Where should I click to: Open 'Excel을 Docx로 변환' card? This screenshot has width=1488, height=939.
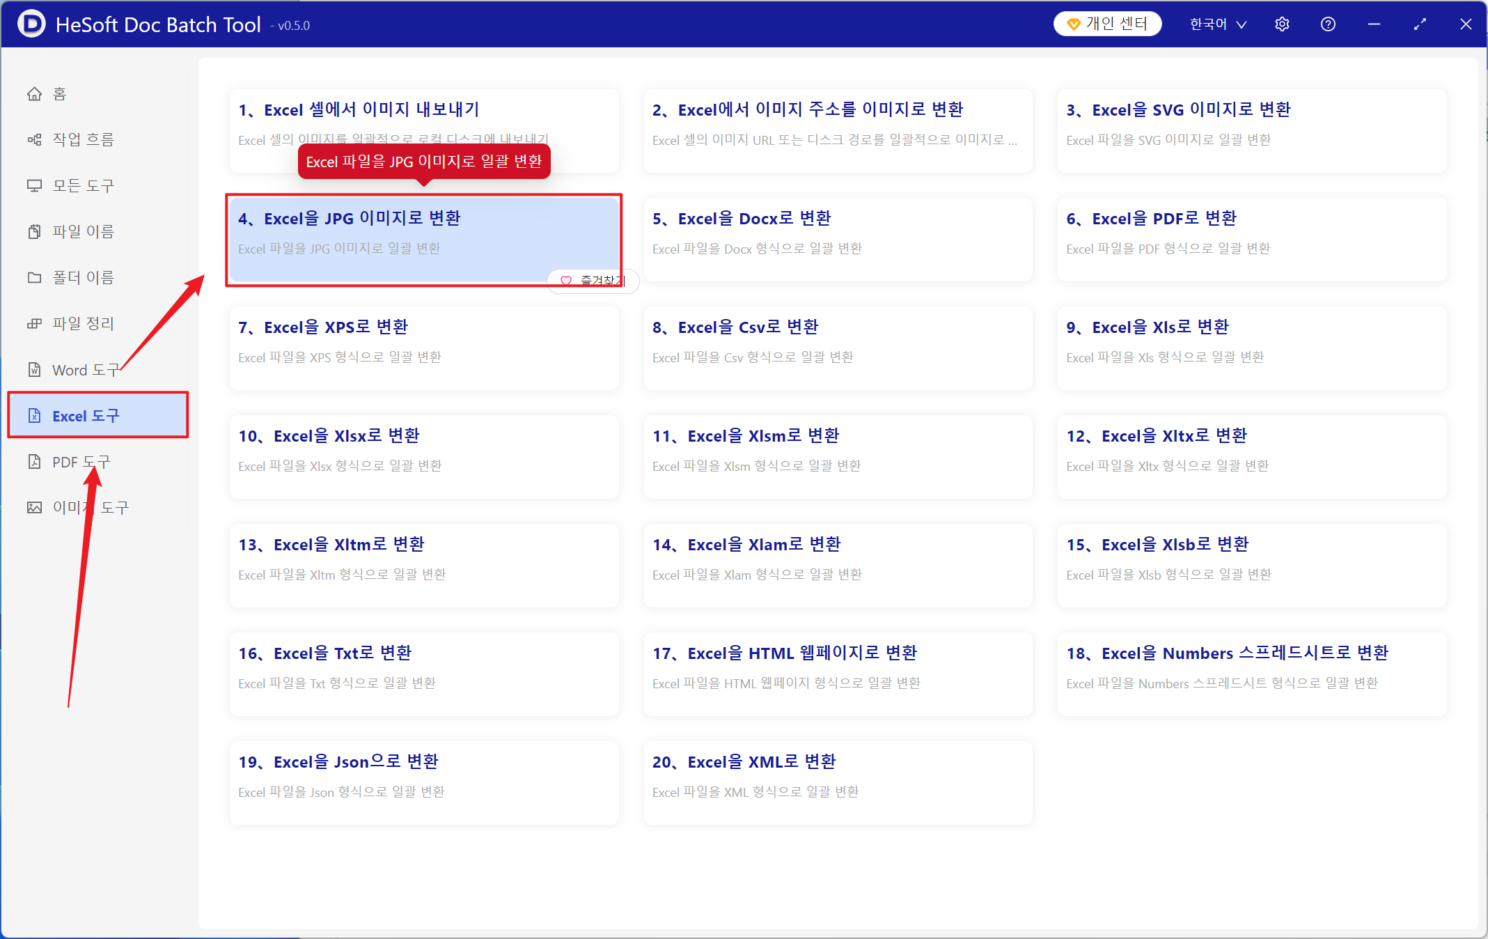(x=838, y=240)
